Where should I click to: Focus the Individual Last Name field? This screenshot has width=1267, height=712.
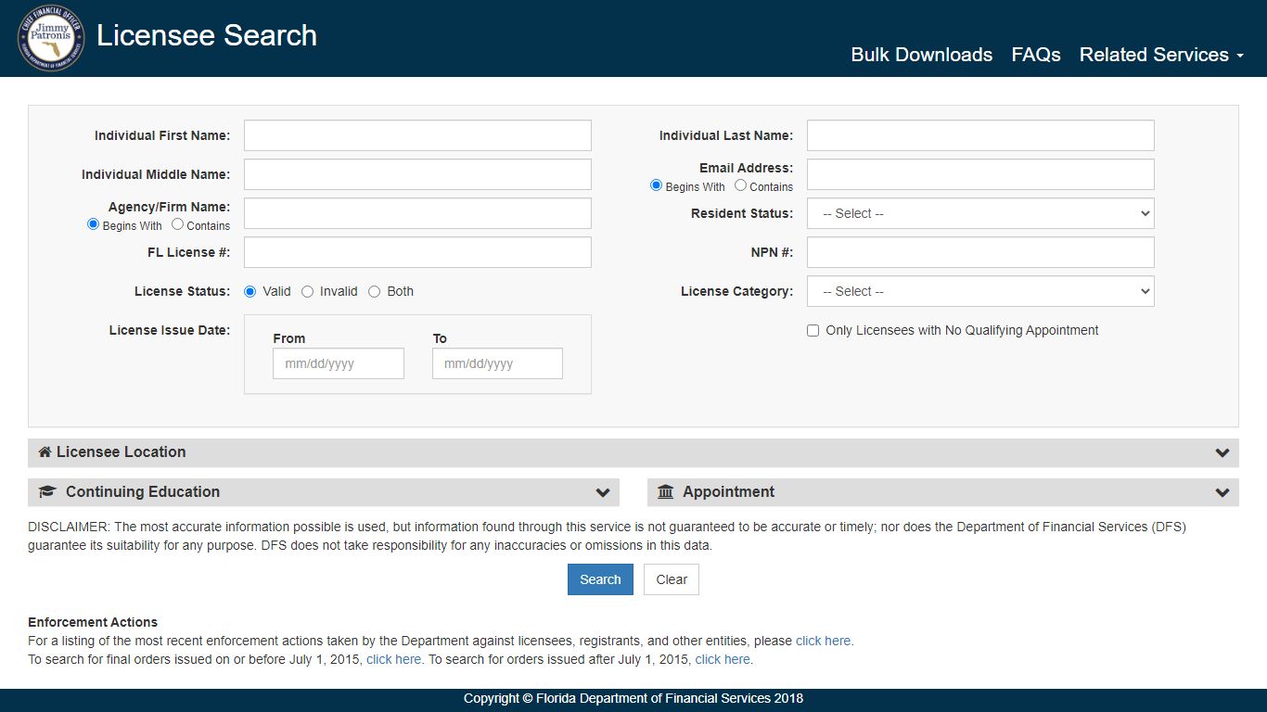click(x=980, y=135)
